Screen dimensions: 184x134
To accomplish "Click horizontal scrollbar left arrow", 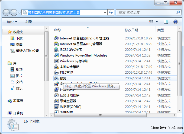I will point(52,115).
